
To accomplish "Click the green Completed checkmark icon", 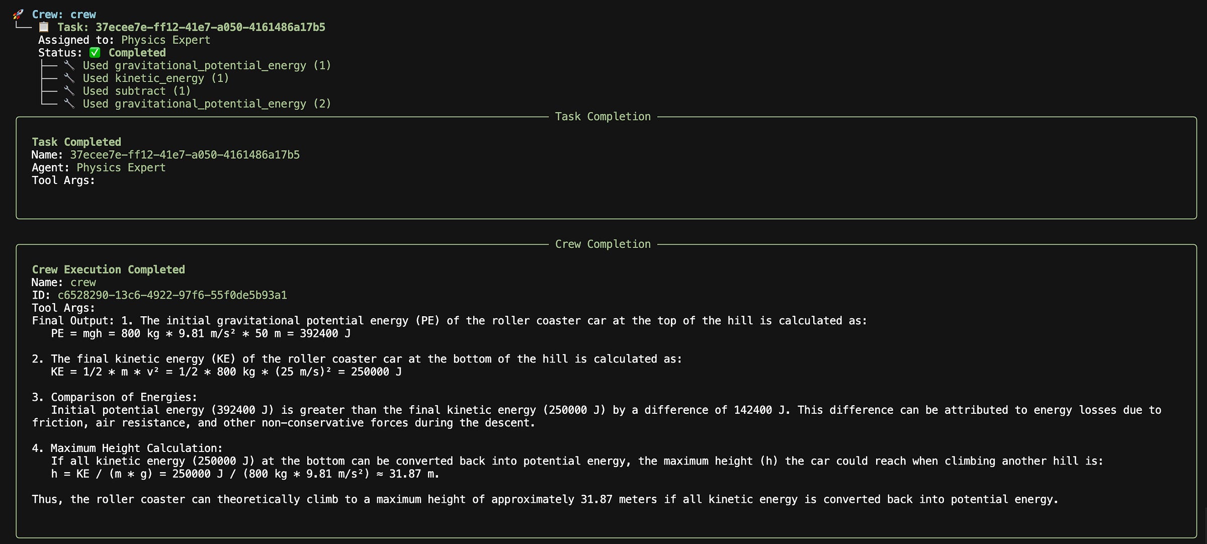I will pos(95,53).
